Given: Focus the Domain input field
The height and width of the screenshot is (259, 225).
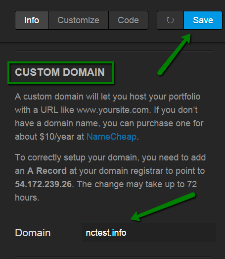Looking at the screenshot, I should click(x=149, y=233).
